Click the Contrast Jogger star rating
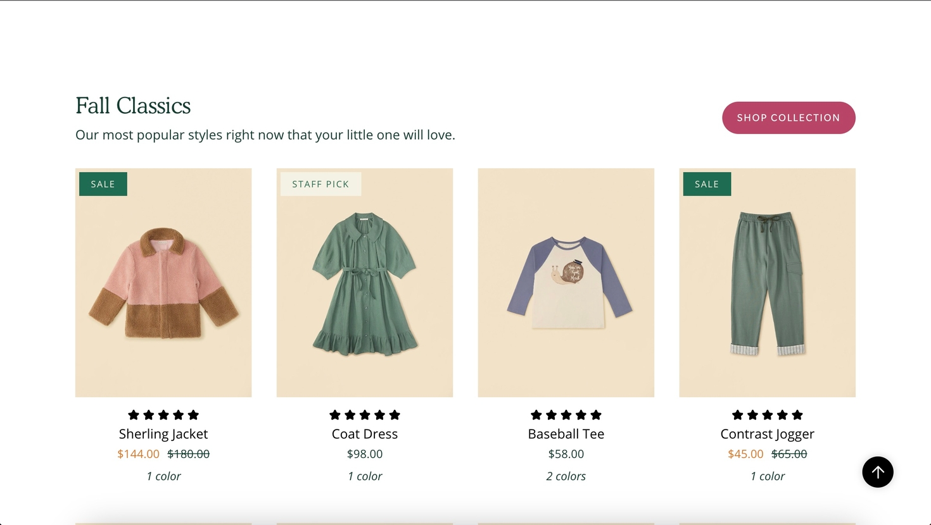 click(767, 415)
